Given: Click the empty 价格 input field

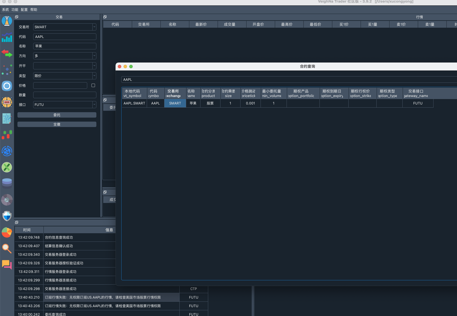Looking at the screenshot, I should click(x=60, y=85).
